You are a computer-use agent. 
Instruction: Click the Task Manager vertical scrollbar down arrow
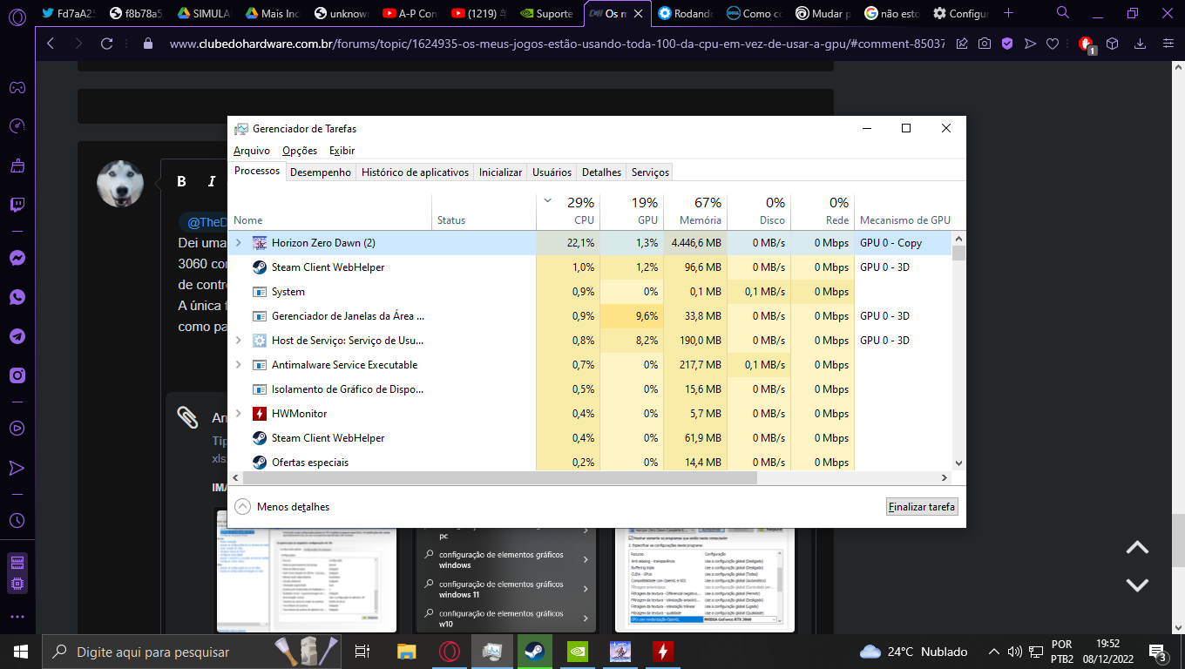959,463
